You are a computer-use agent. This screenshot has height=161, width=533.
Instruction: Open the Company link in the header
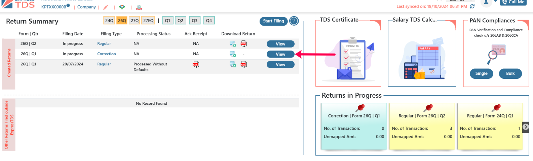pos(86,7)
